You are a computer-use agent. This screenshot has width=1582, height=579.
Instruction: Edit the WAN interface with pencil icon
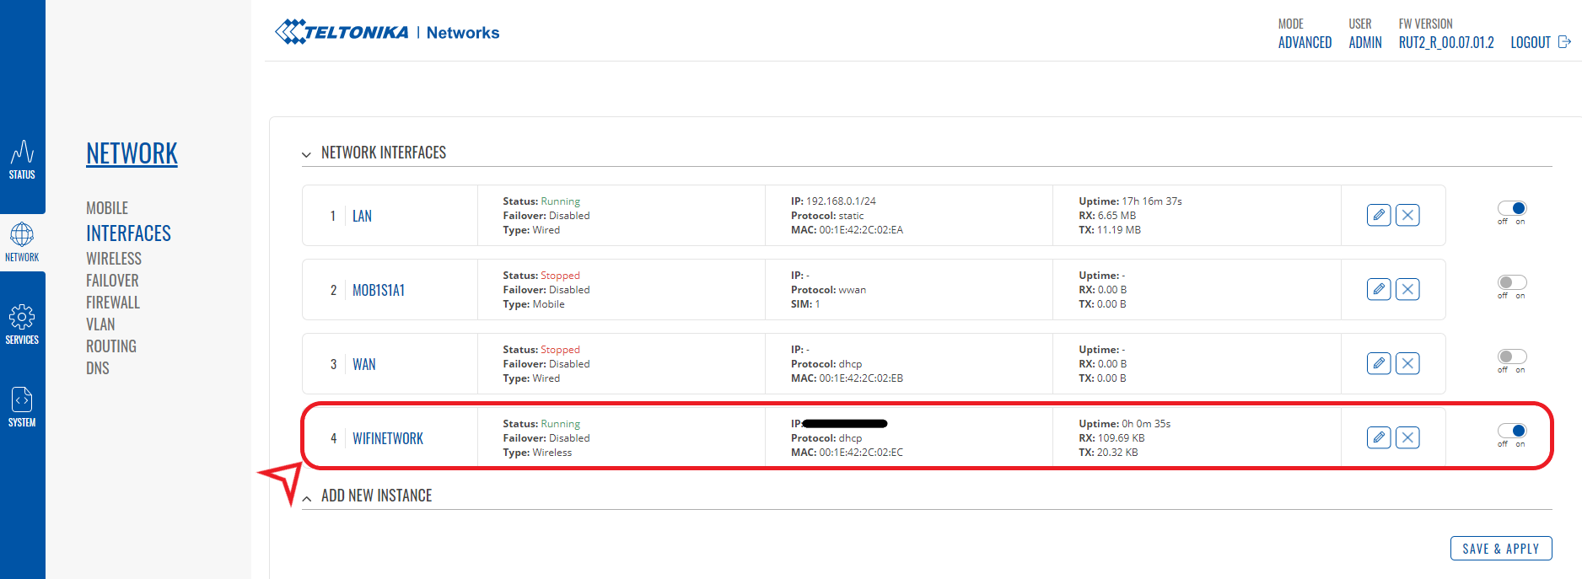1378,363
